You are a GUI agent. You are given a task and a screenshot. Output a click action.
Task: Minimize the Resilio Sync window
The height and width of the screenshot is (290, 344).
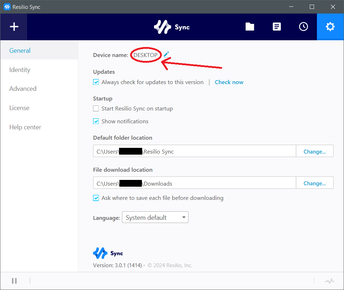291,7
